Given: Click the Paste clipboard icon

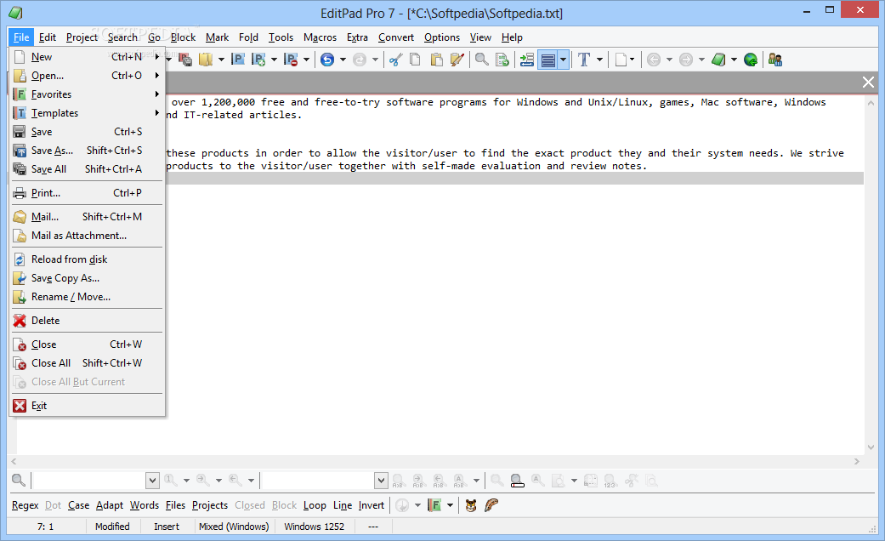Looking at the screenshot, I should pyautogui.click(x=436, y=60).
